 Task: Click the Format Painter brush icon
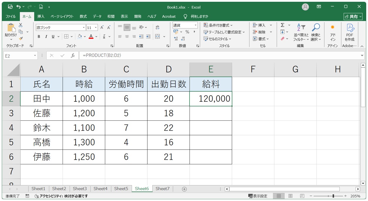click(21, 38)
